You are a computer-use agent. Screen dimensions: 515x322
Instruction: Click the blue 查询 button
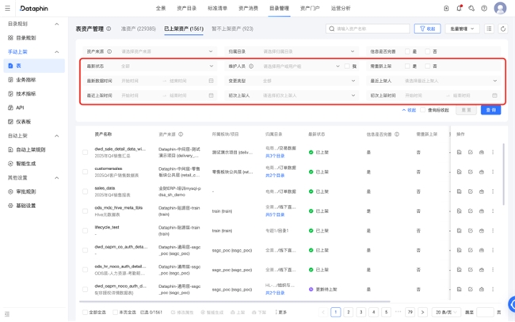[490, 110]
